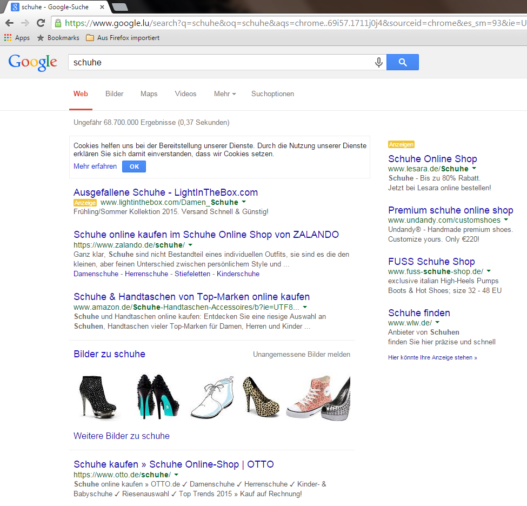The image size is (527, 506).
Task: Open a new browser tab
Action: tap(119, 6)
